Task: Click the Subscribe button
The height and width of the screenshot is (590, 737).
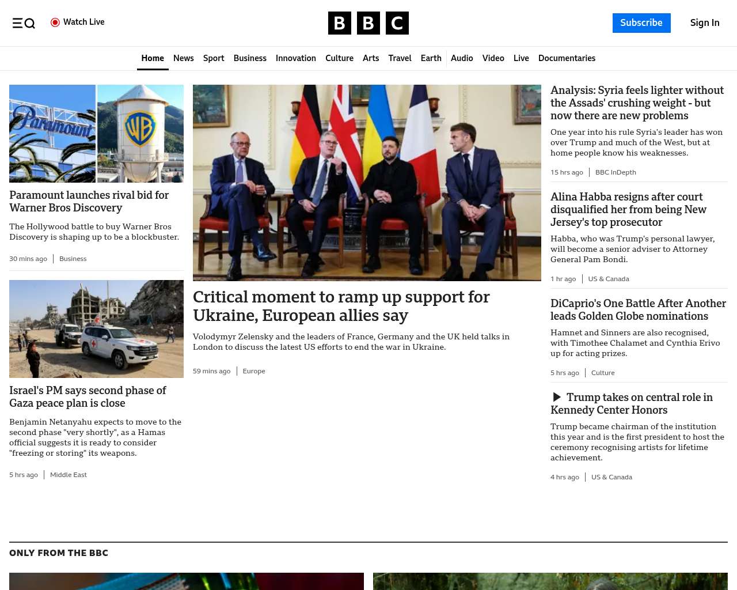Action: (641, 23)
